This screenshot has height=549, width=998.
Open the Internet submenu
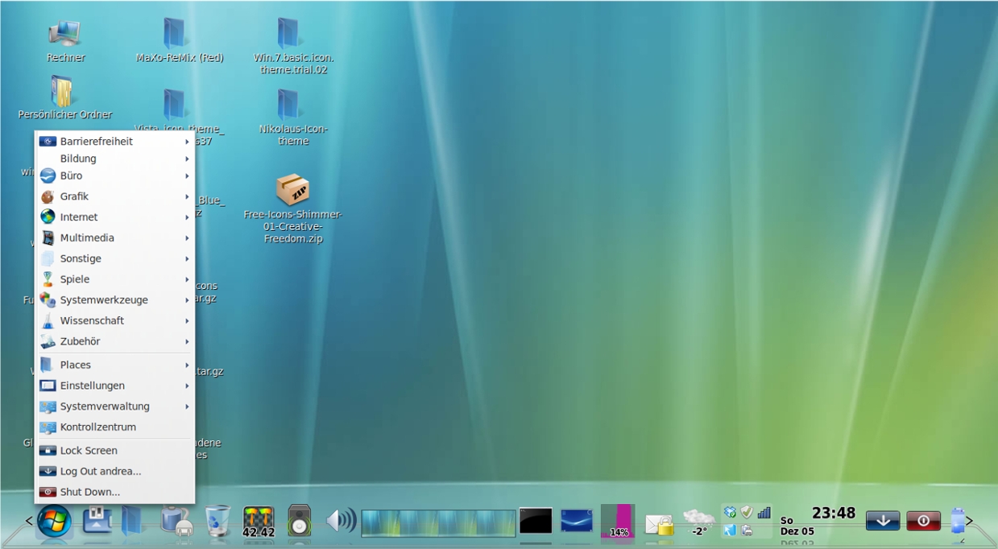(114, 217)
